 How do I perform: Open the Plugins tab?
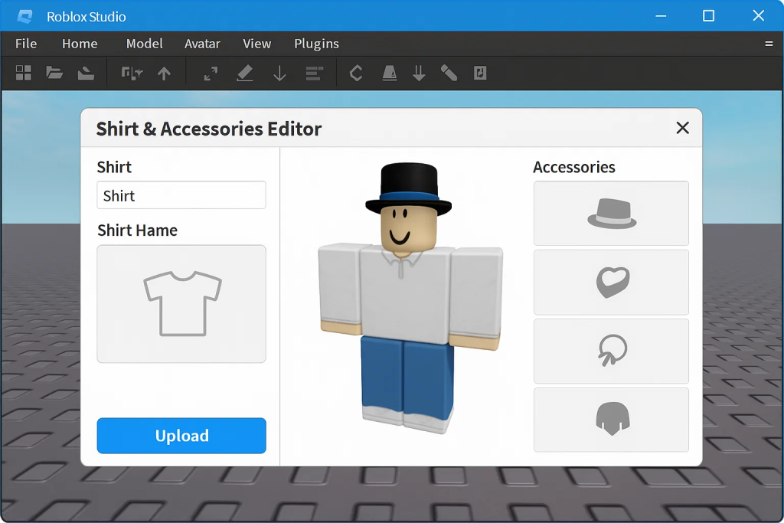coord(316,44)
